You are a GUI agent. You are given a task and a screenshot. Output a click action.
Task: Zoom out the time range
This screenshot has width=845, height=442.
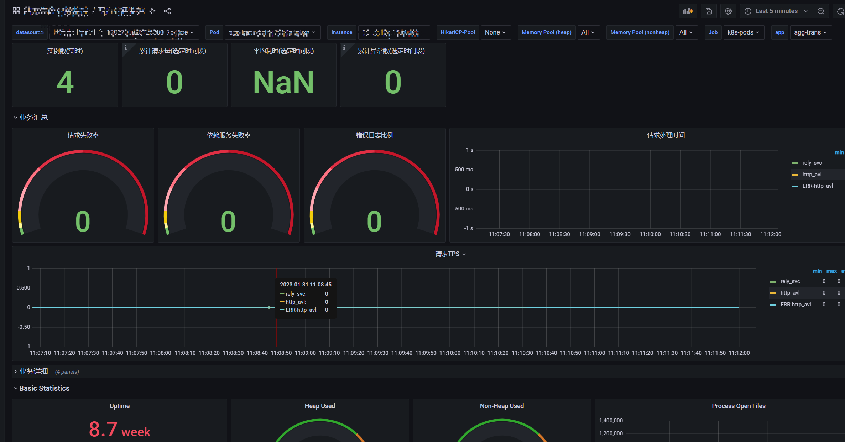tap(821, 11)
